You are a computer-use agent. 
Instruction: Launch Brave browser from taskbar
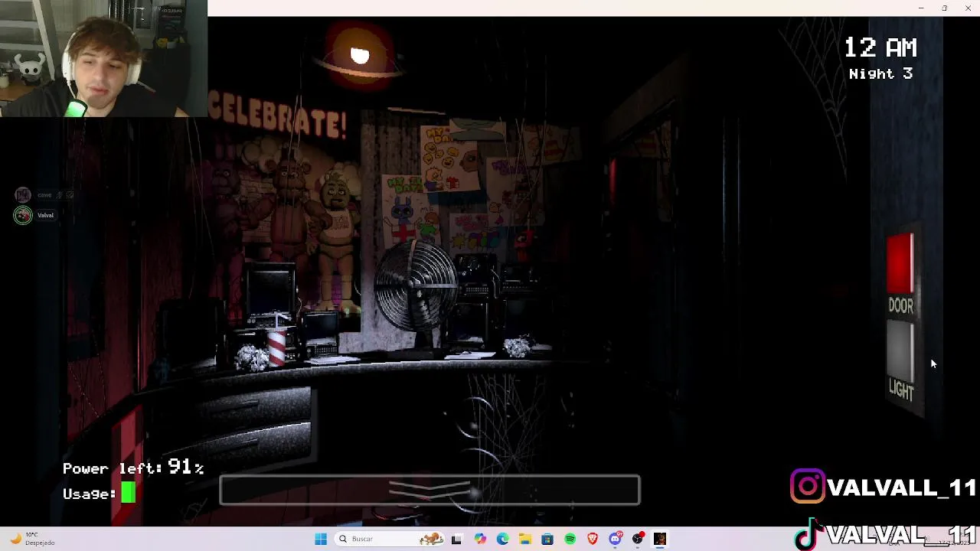coord(593,539)
